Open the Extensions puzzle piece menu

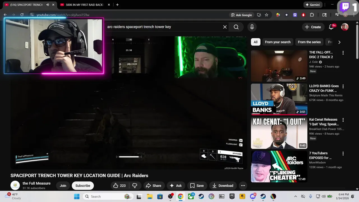[312, 15]
